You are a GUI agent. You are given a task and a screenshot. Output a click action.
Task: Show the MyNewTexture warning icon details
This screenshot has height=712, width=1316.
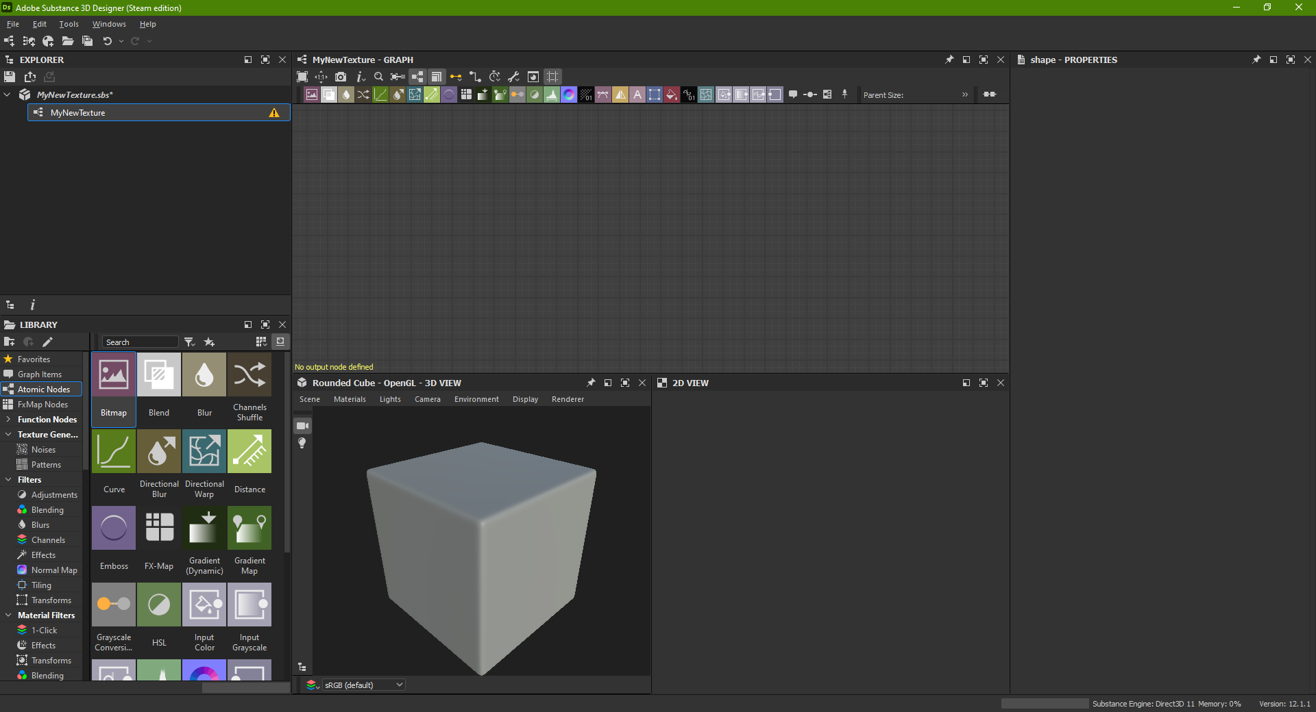point(274,113)
